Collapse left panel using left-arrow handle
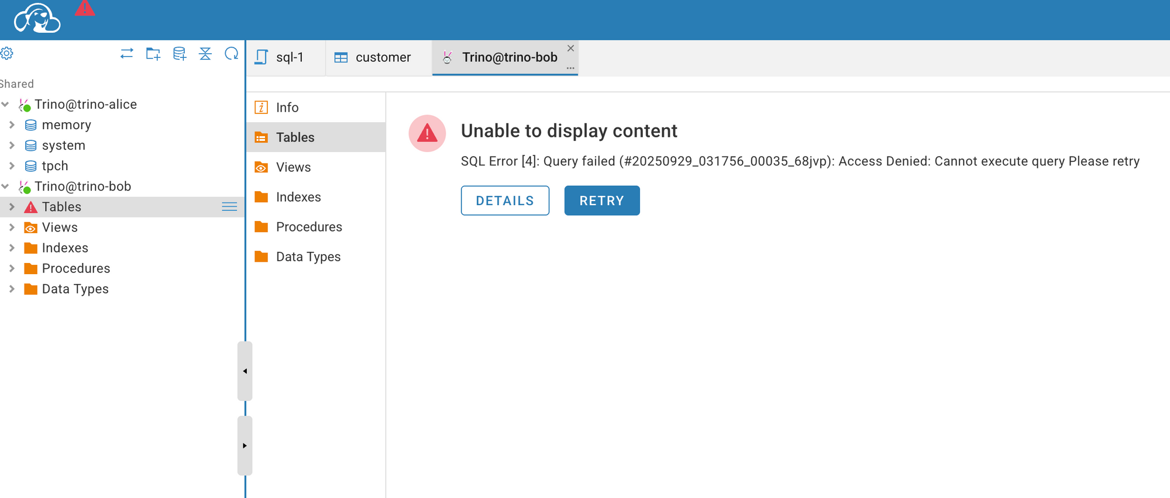 pos(245,371)
